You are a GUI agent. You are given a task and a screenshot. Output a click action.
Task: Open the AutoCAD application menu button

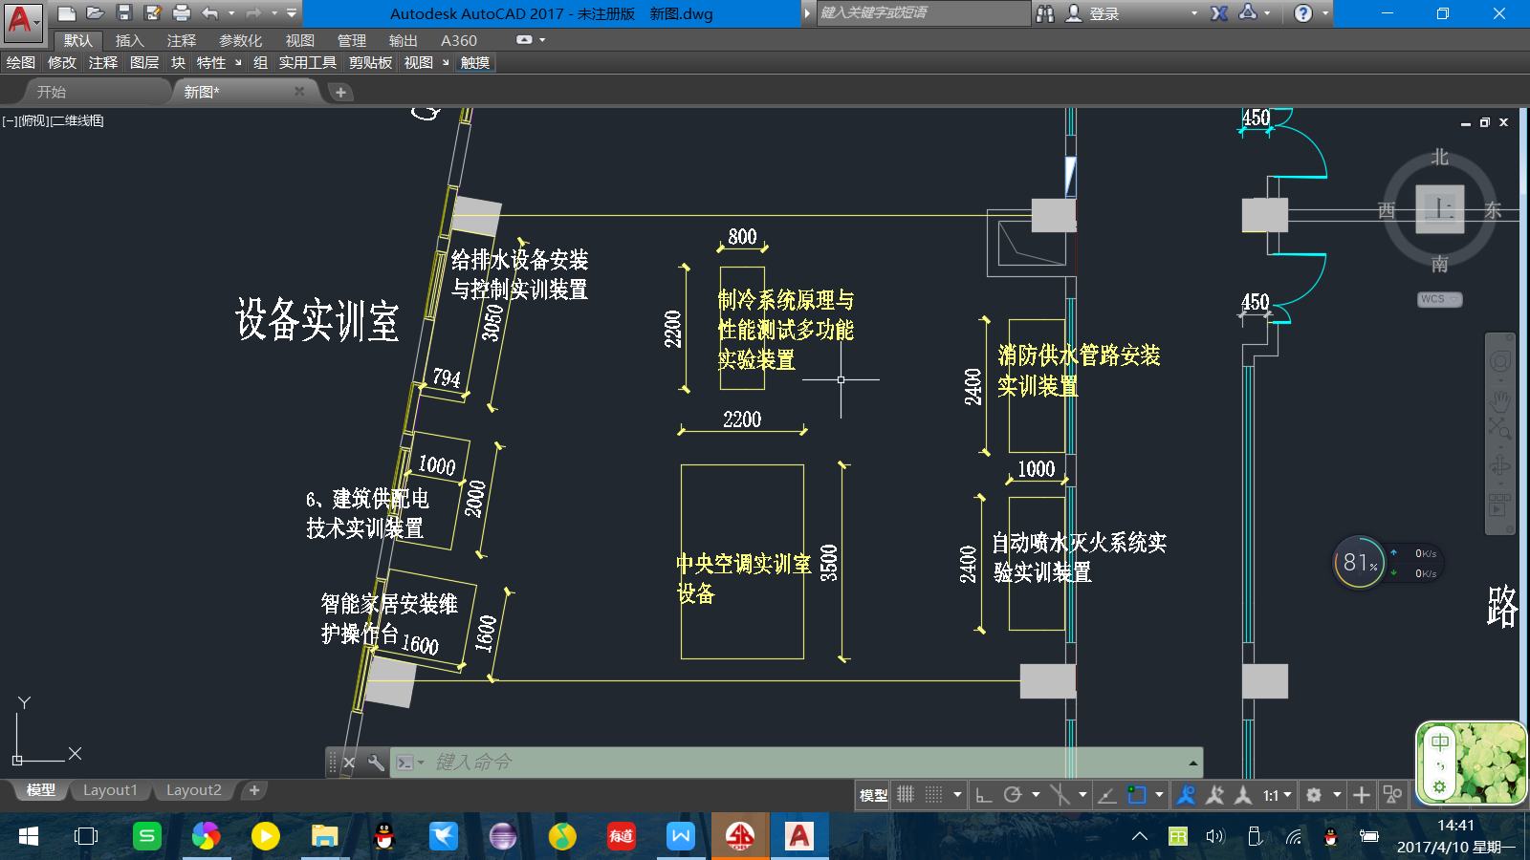tap(21, 20)
